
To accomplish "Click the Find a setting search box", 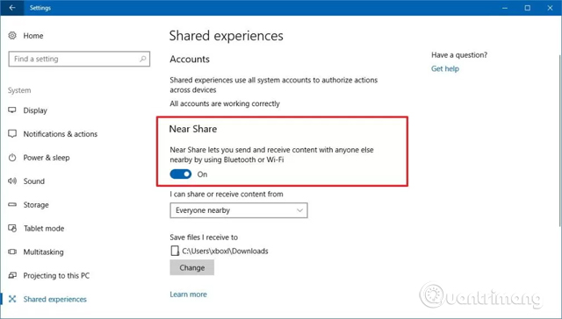I will (x=79, y=59).
